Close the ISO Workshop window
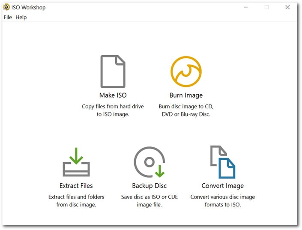302x230 pixels. pos(287,7)
